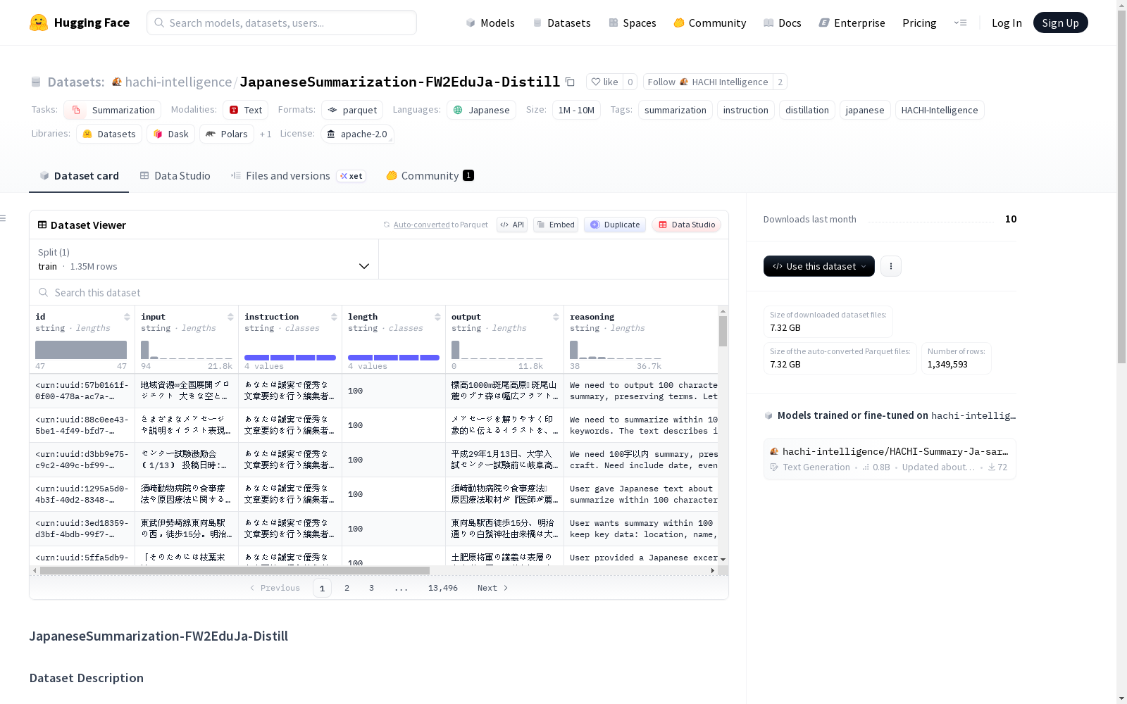
Task: Open the Data Studio button in viewer header
Action: coord(686,225)
